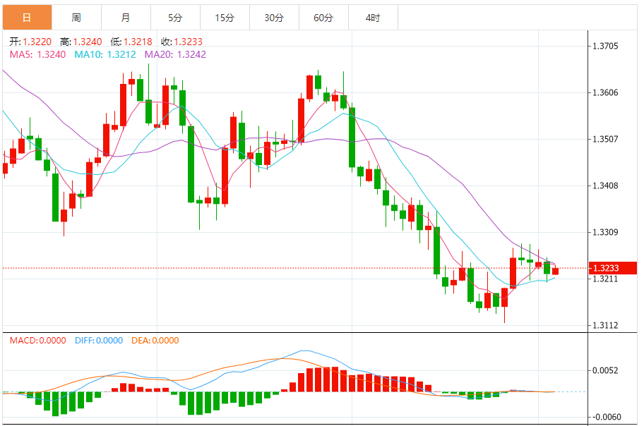
Task: Click the 1.3309 price axis label
Action: (x=605, y=232)
